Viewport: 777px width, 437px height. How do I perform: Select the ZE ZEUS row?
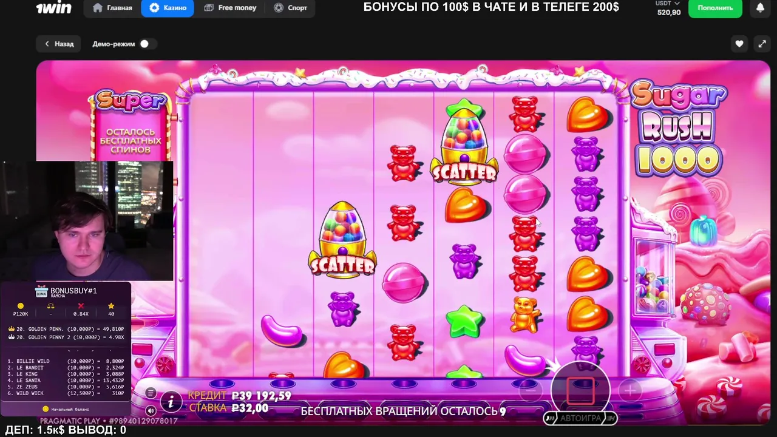(66, 387)
